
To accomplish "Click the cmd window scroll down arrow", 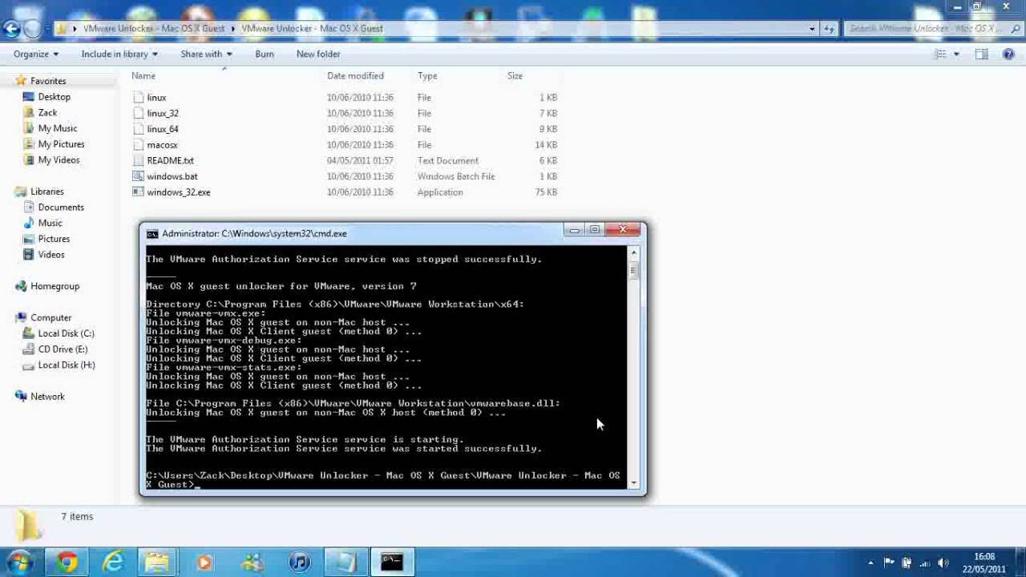I will click(633, 483).
